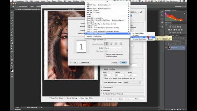Check Scale to Fit Media

104,78
